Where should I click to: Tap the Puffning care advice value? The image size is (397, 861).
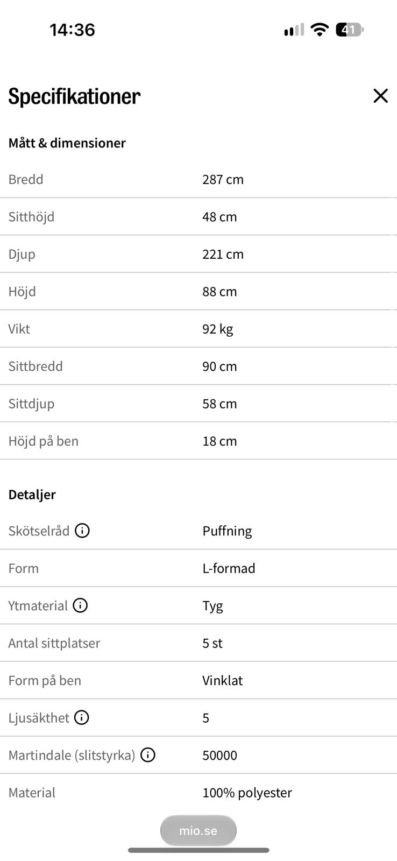point(227,531)
